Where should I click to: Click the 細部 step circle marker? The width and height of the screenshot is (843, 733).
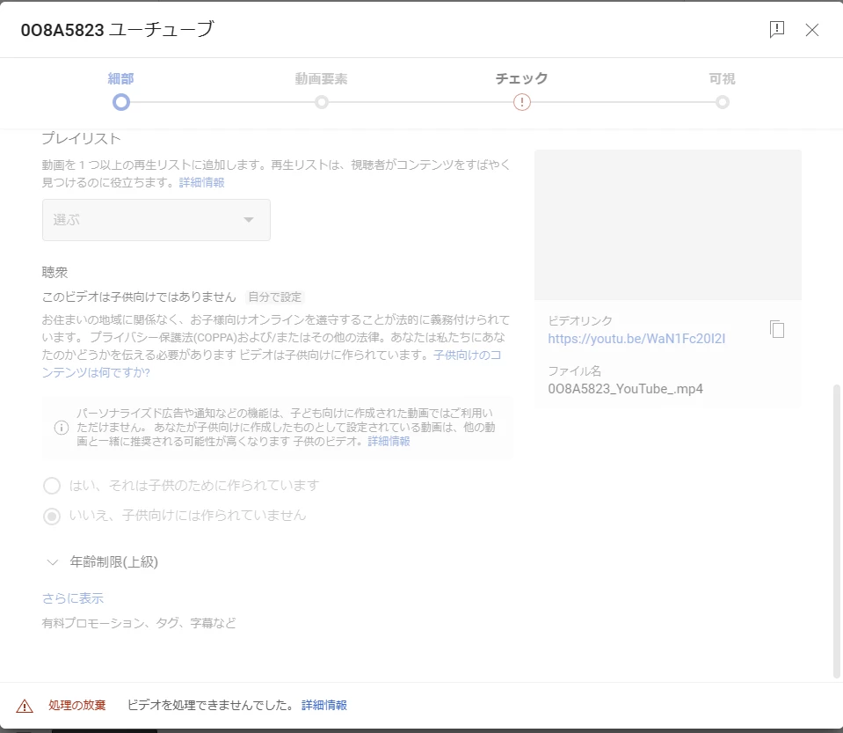point(121,102)
